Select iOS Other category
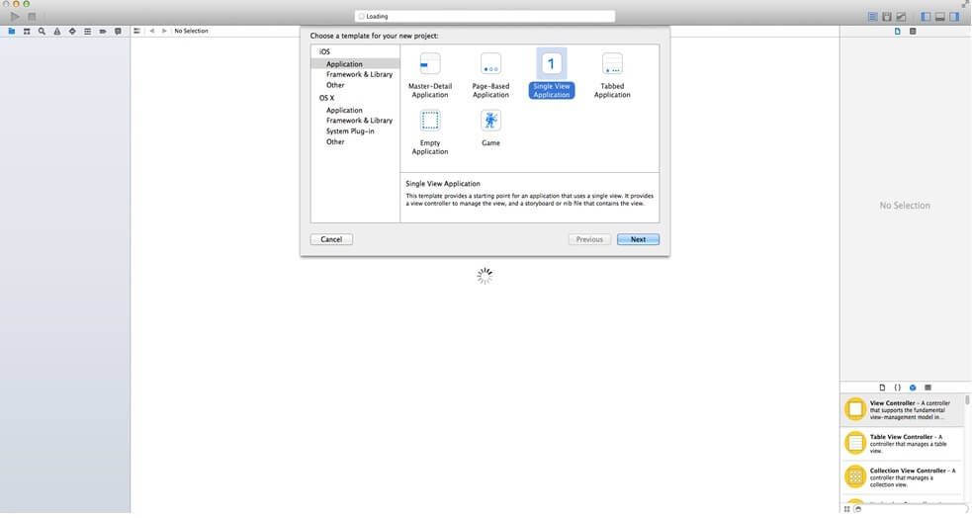 (335, 85)
